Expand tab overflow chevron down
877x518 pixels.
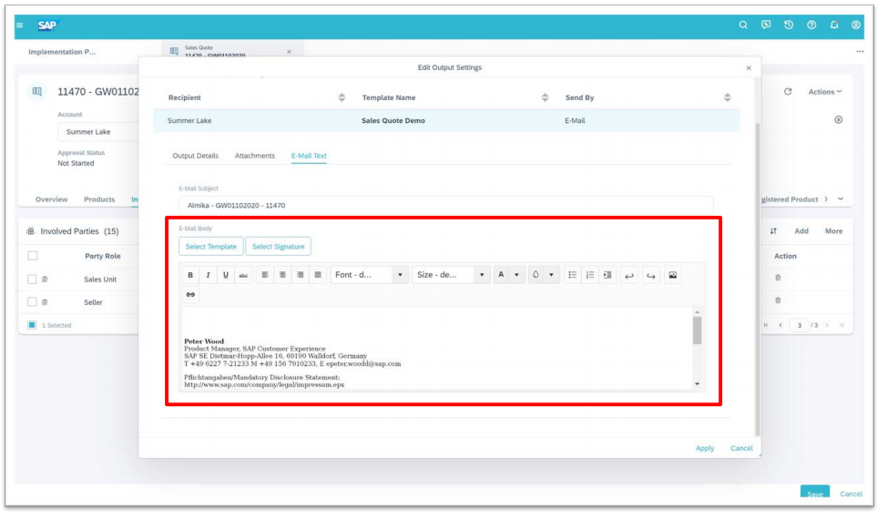(x=841, y=199)
